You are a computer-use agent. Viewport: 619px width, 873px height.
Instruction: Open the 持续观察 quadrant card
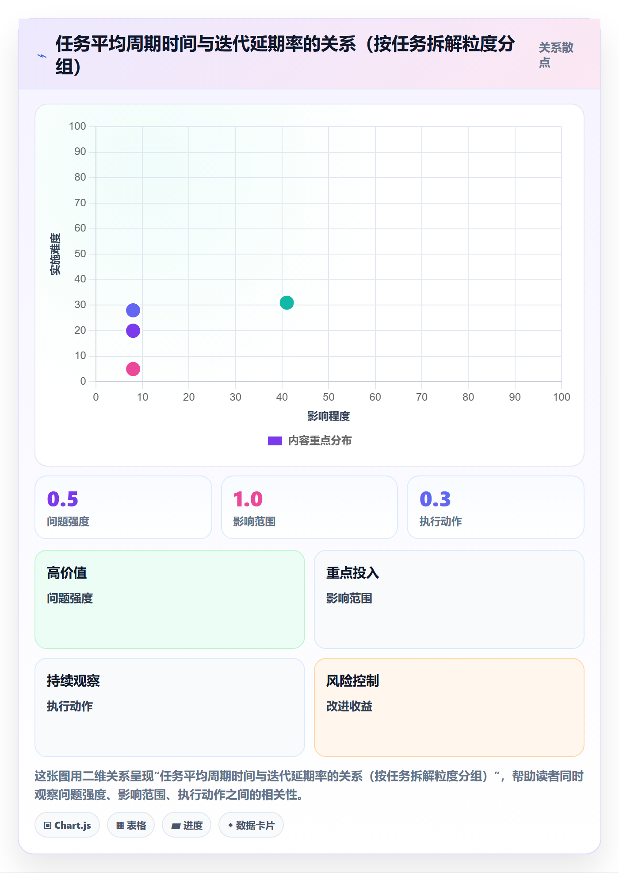pyautogui.click(x=170, y=707)
